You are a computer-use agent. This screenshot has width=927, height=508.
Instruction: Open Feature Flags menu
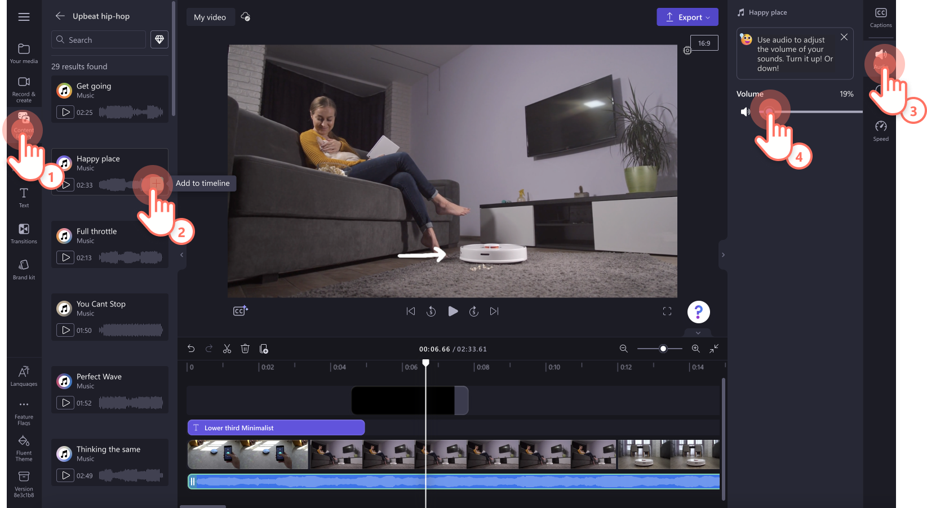[x=24, y=413]
